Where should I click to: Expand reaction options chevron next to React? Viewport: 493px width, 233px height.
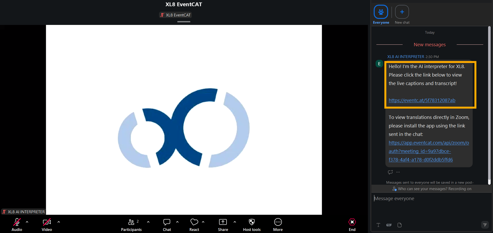point(203,222)
